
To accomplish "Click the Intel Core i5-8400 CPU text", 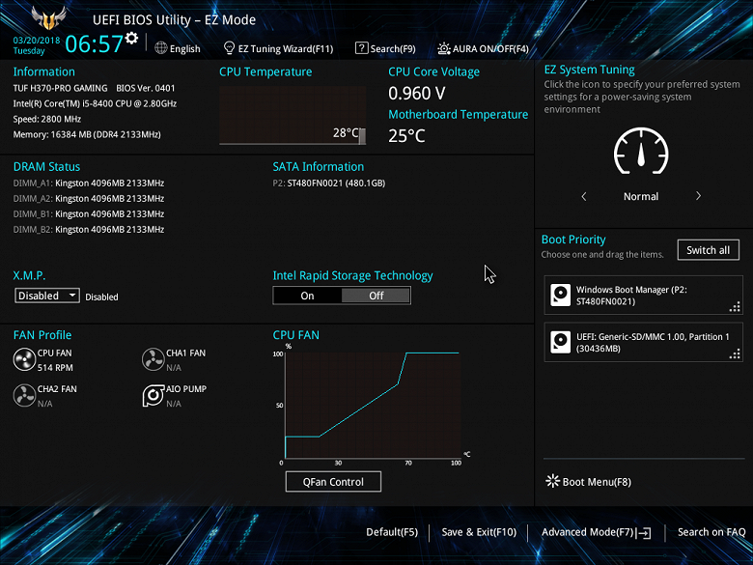I will tap(95, 103).
